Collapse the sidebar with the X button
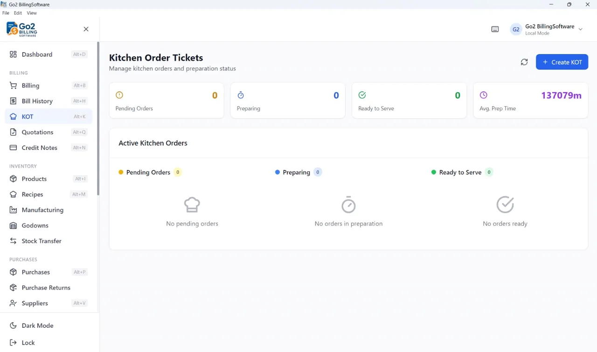Image resolution: width=597 pixels, height=352 pixels. tap(86, 29)
